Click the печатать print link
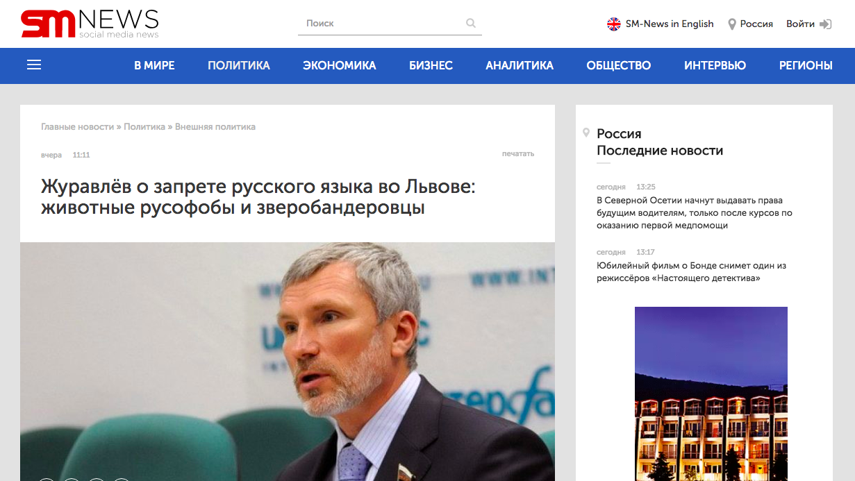Image resolution: width=855 pixels, height=481 pixels. tap(518, 153)
